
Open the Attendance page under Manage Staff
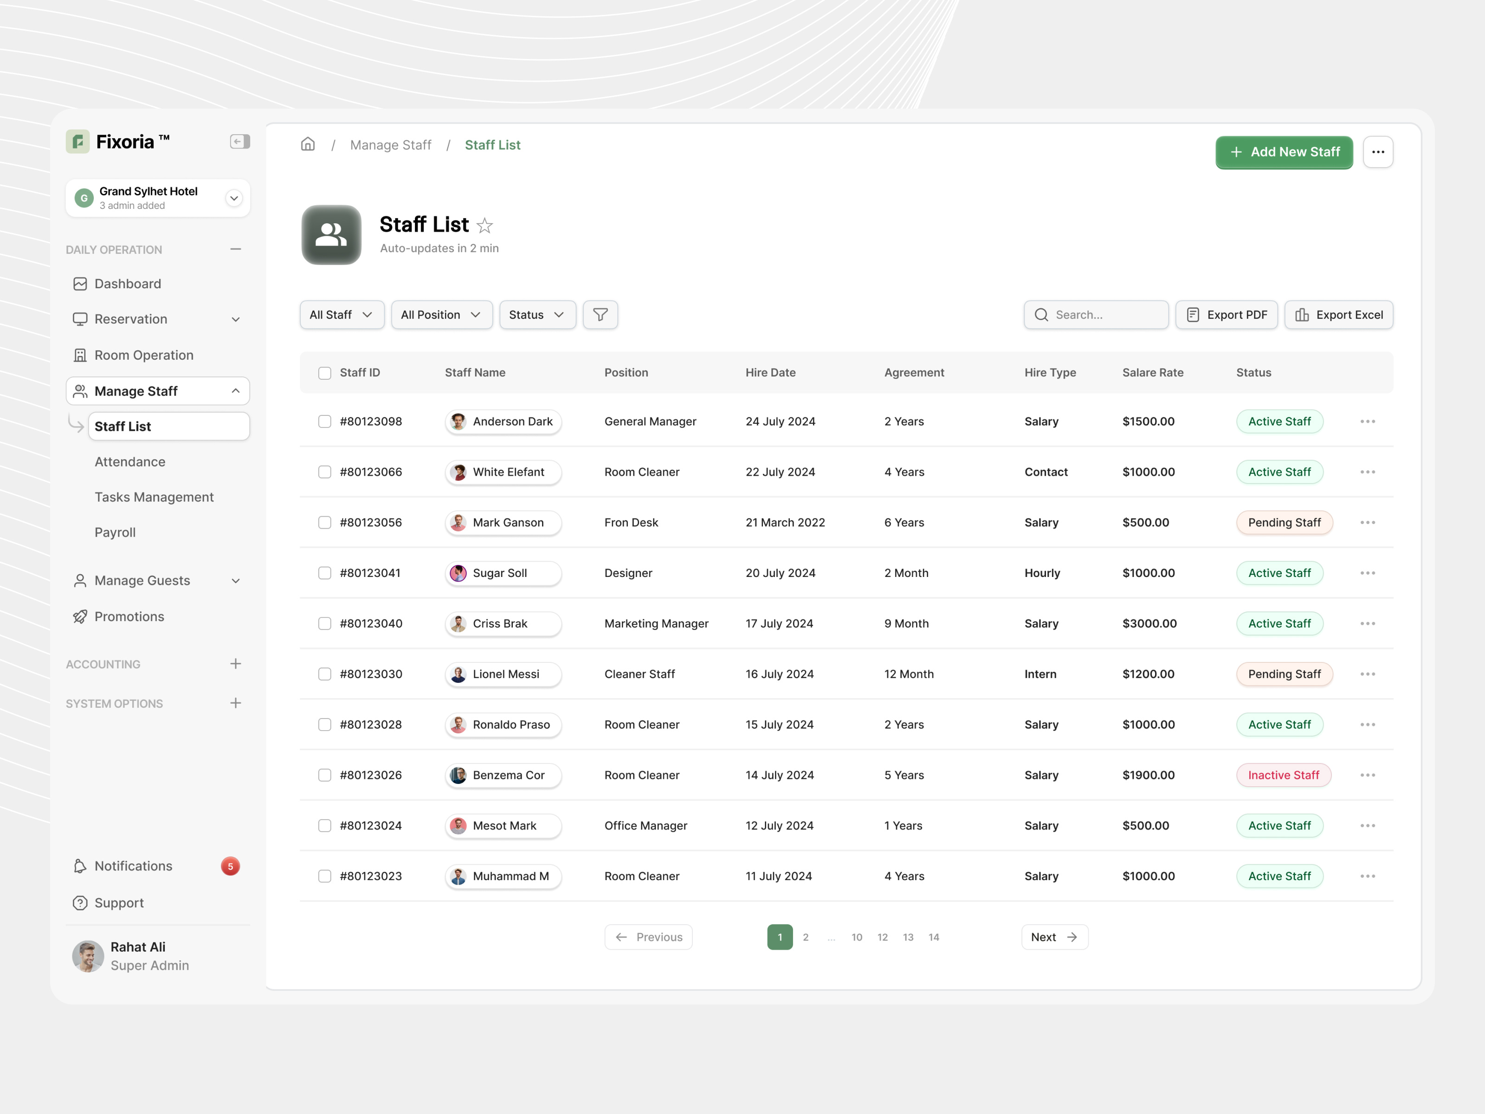coord(129,461)
